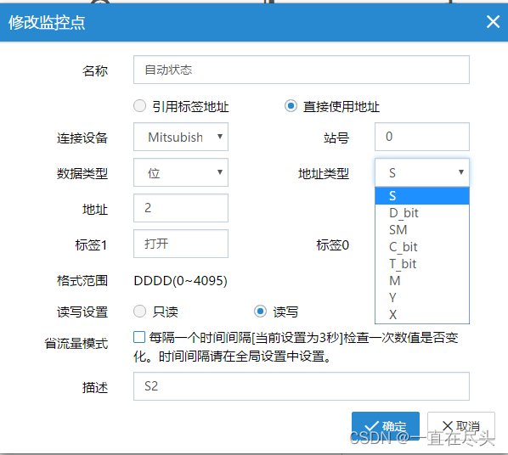Choose M in address type list
The width and height of the screenshot is (508, 455).
pyautogui.click(x=422, y=280)
